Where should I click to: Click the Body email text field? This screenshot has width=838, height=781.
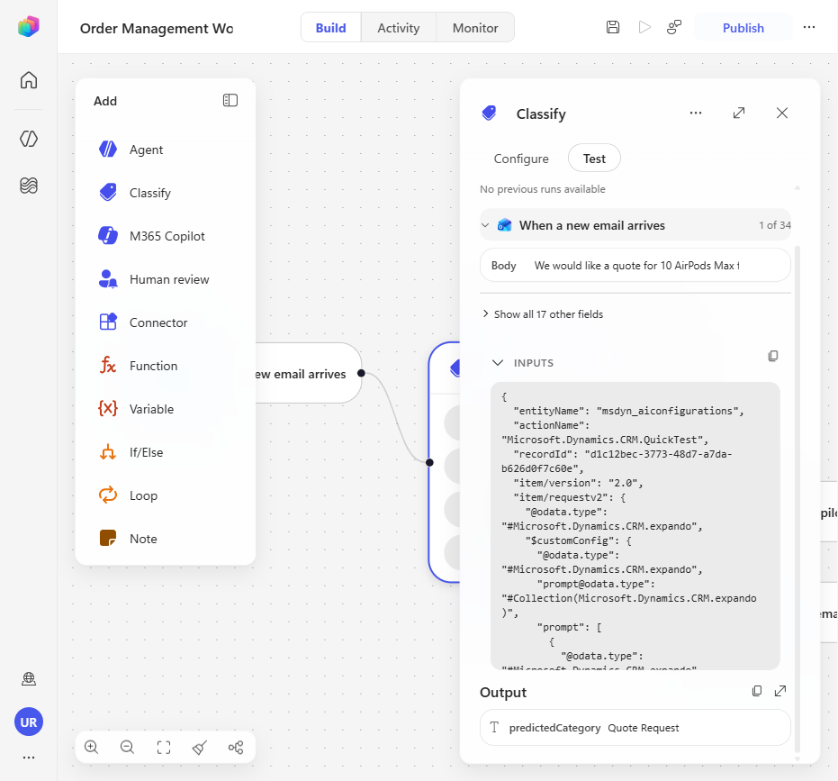click(x=635, y=266)
